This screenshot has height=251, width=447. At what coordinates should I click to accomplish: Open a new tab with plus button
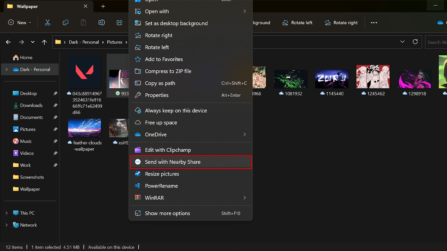(103, 6)
